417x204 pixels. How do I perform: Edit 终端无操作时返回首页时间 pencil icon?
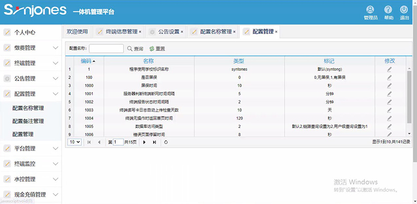coord(389,118)
